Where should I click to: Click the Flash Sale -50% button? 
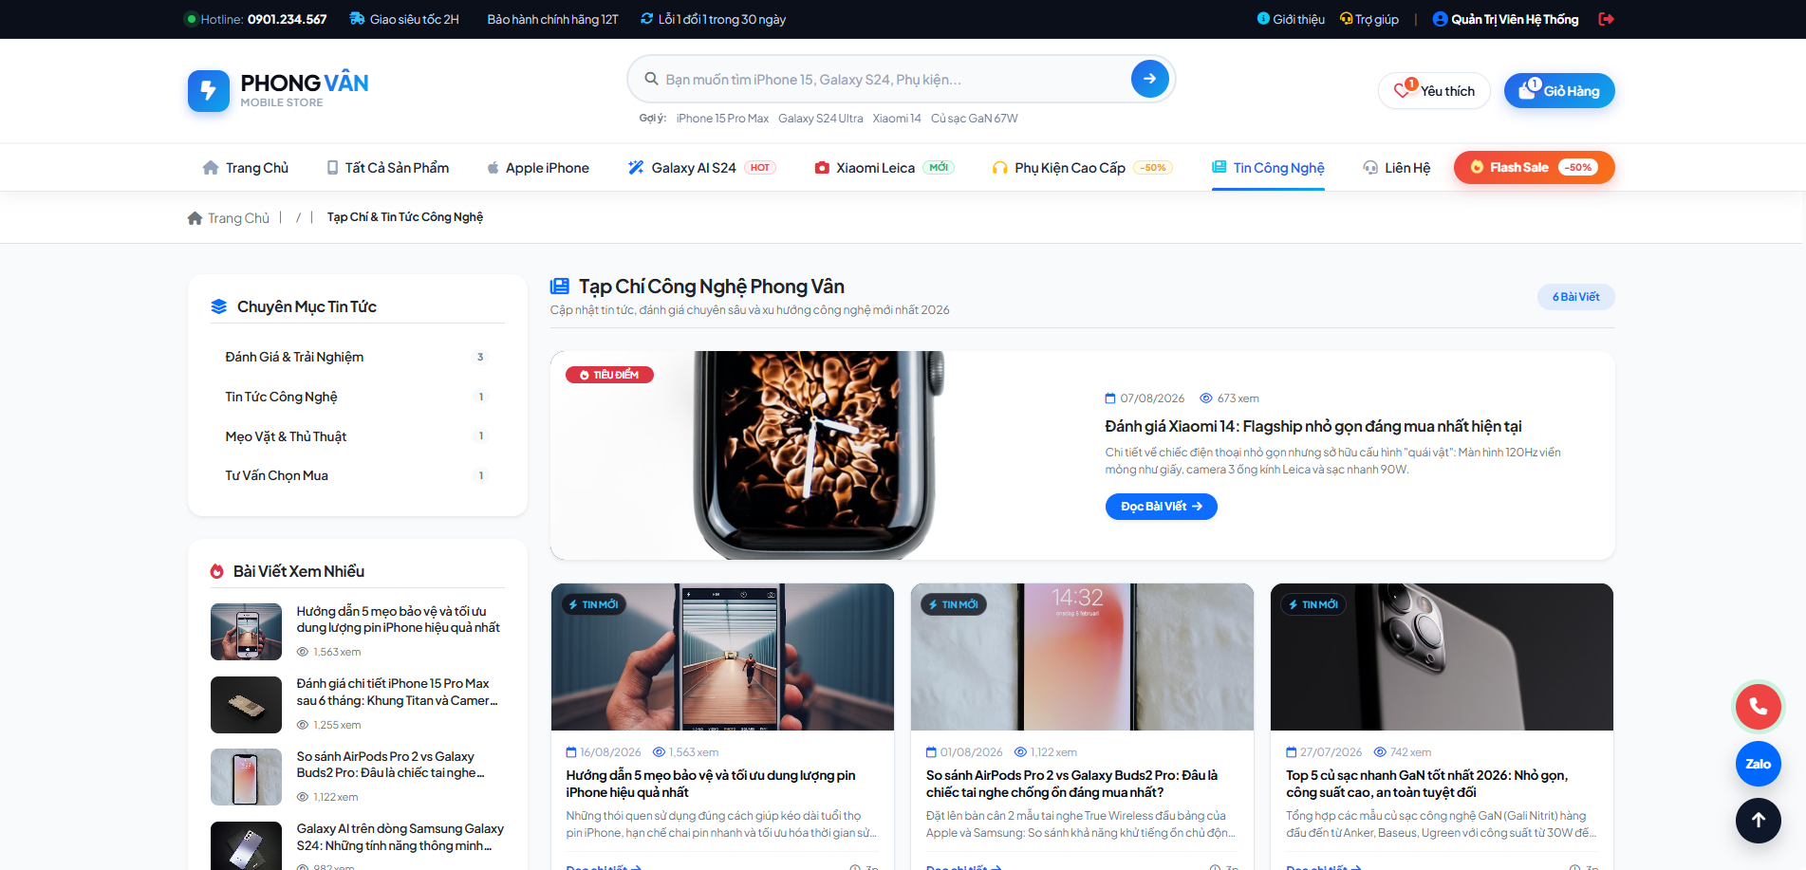coord(1534,167)
